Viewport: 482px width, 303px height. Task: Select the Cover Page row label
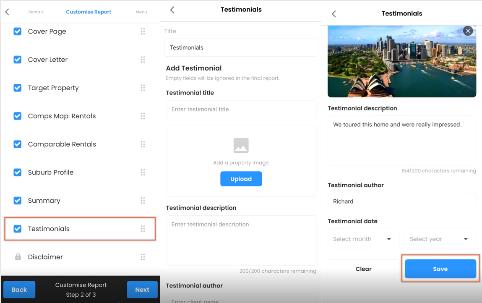pos(47,31)
